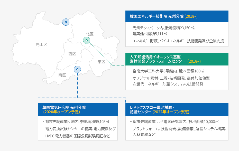
Task: Click the green map marker in 北区
Action: (87, 40)
